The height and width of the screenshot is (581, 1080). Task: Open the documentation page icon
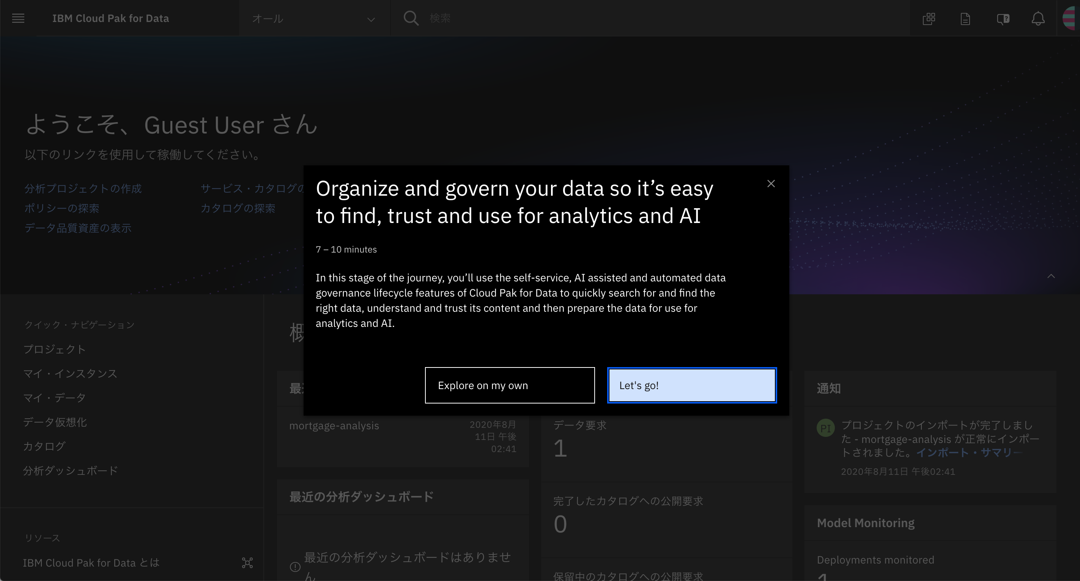coord(965,19)
